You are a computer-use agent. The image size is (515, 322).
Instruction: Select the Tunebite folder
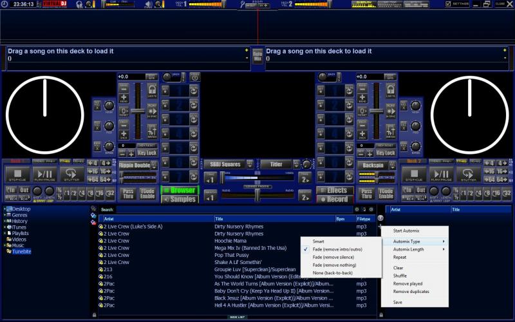coord(21,252)
